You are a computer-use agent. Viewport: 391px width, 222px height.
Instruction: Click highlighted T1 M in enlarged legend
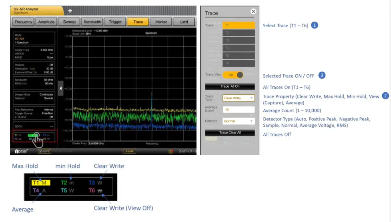(x=41, y=183)
